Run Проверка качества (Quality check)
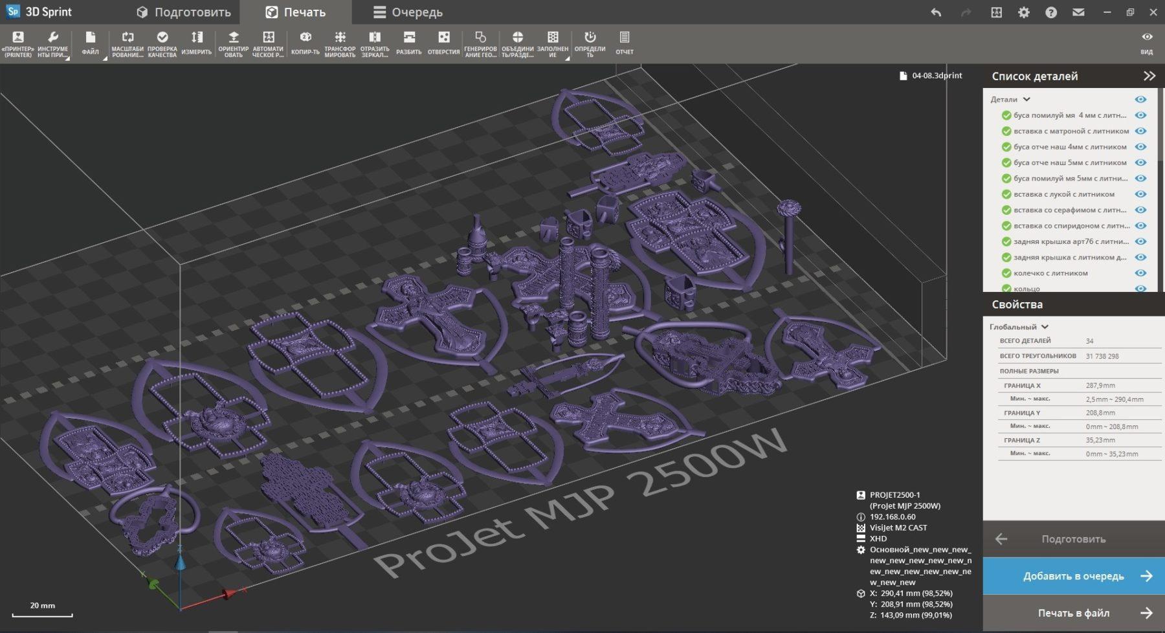 click(162, 44)
